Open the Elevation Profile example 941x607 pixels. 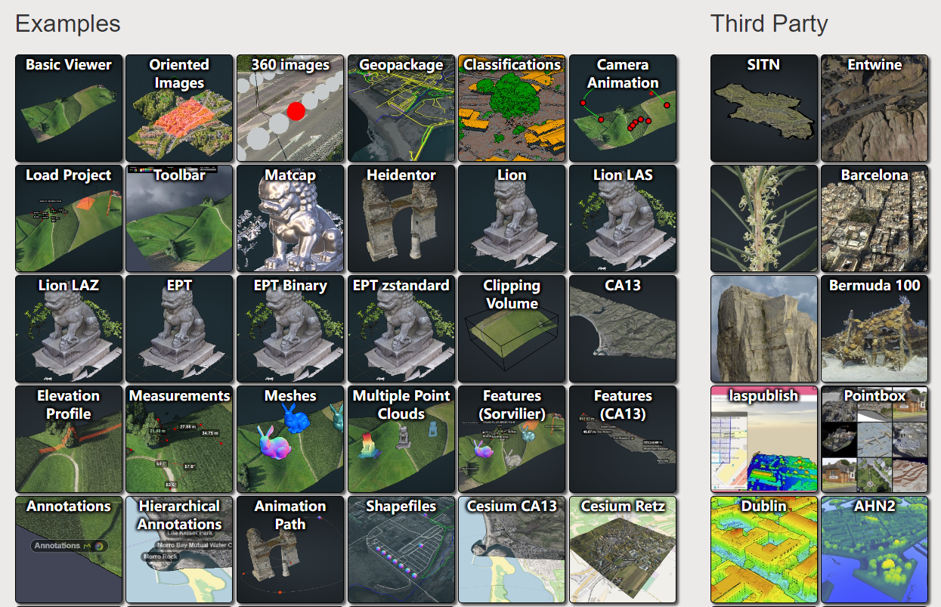69,439
